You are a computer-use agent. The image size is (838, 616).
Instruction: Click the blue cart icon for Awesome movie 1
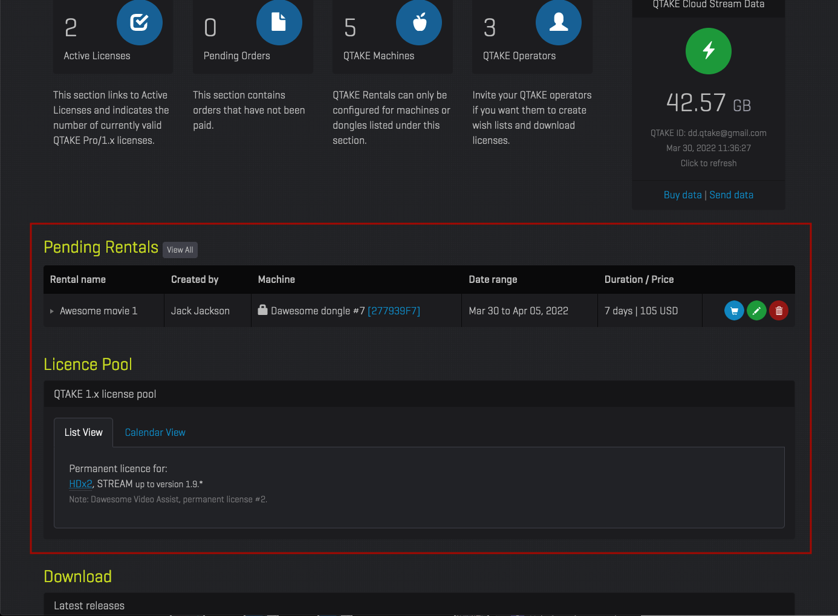click(x=734, y=311)
